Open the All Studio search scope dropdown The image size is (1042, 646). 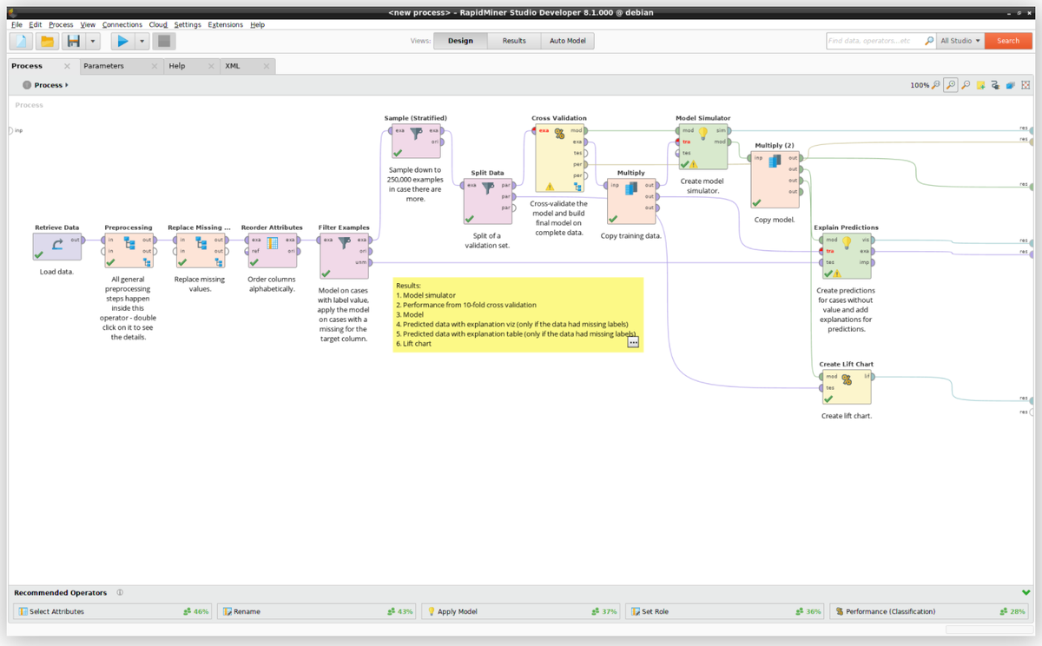tap(960, 41)
